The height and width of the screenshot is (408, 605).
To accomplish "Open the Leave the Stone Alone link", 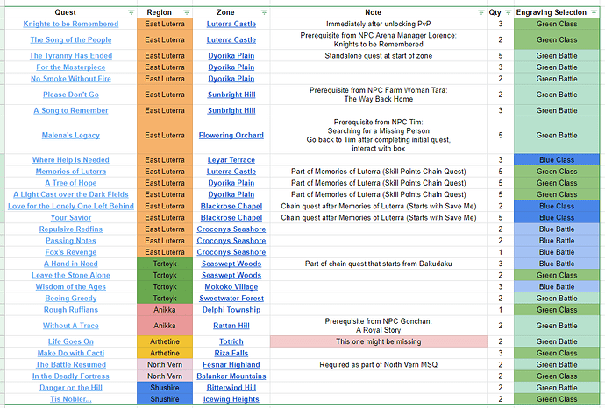I will [71, 276].
